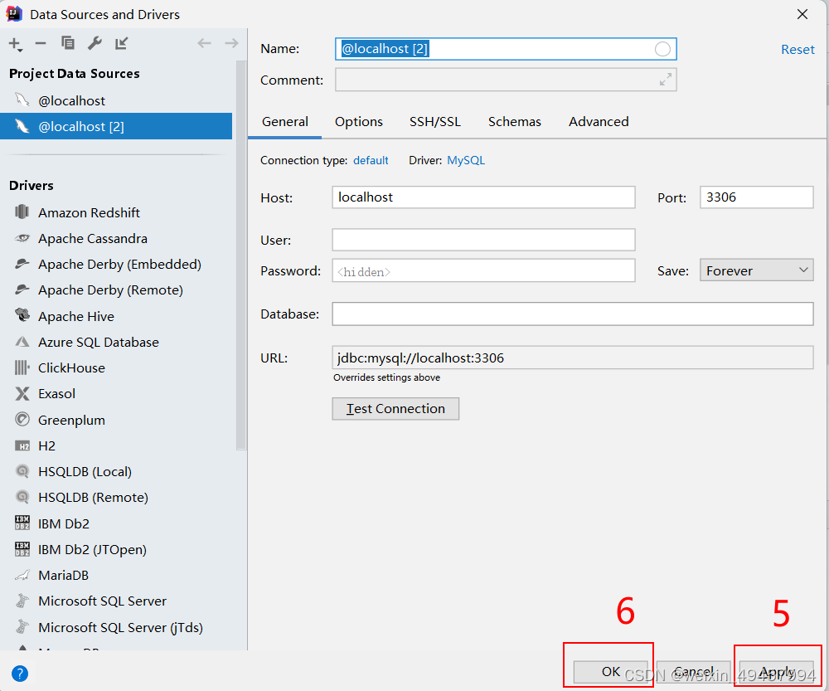This screenshot has height=691, width=829.
Task: Open the Schemas tab
Action: click(x=515, y=122)
